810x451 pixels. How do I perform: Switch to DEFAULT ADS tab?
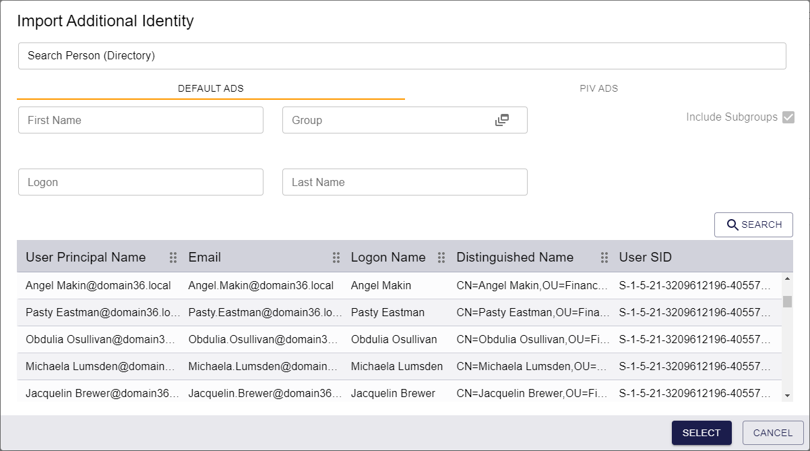click(211, 88)
